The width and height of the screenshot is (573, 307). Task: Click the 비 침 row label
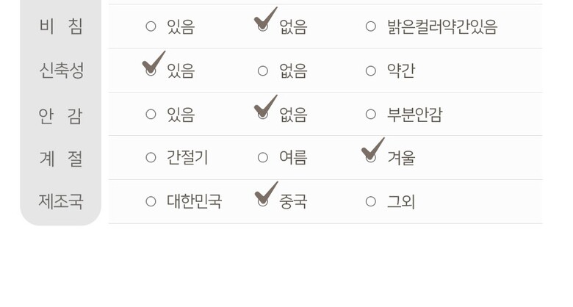(x=61, y=27)
